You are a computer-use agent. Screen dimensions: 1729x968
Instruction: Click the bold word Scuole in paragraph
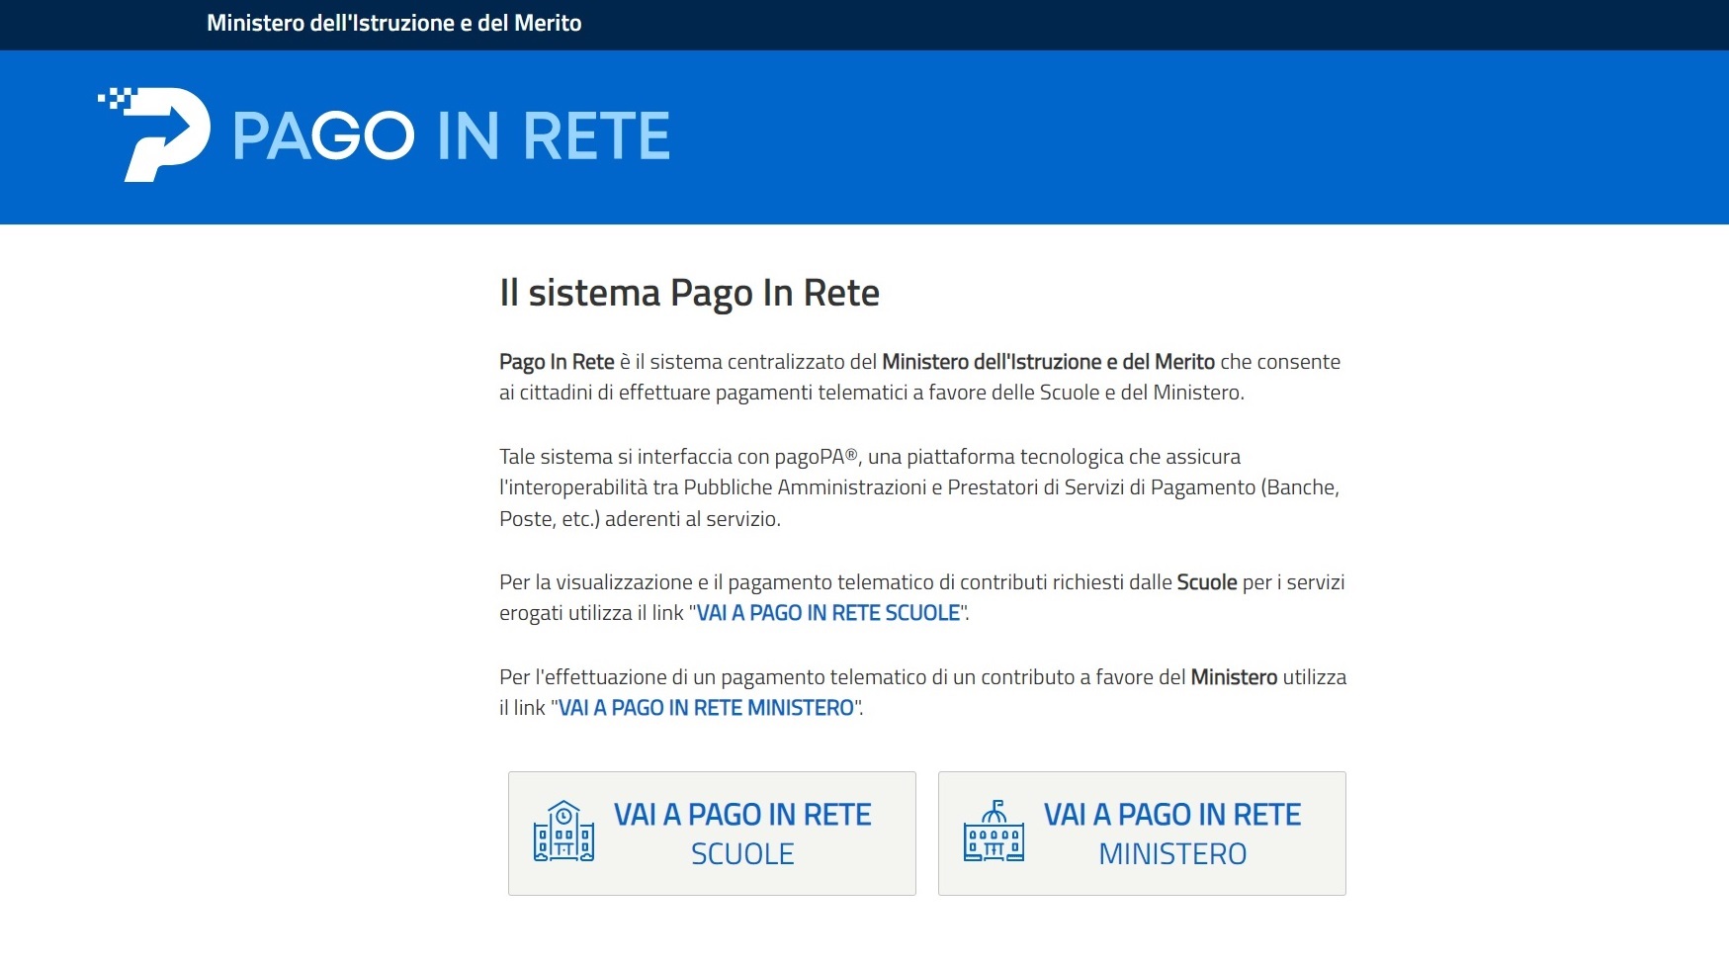pyautogui.click(x=1207, y=582)
